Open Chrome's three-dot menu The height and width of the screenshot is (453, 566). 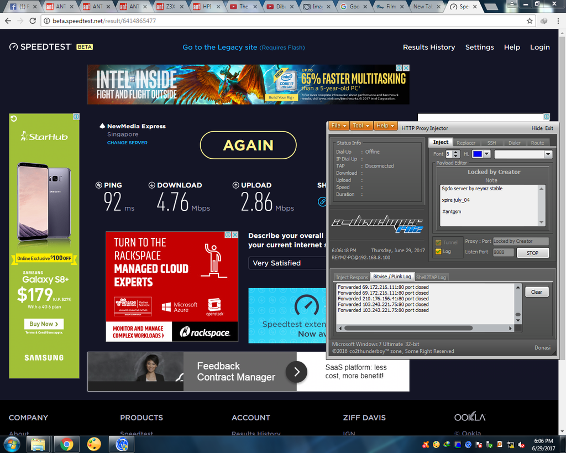[x=558, y=21]
